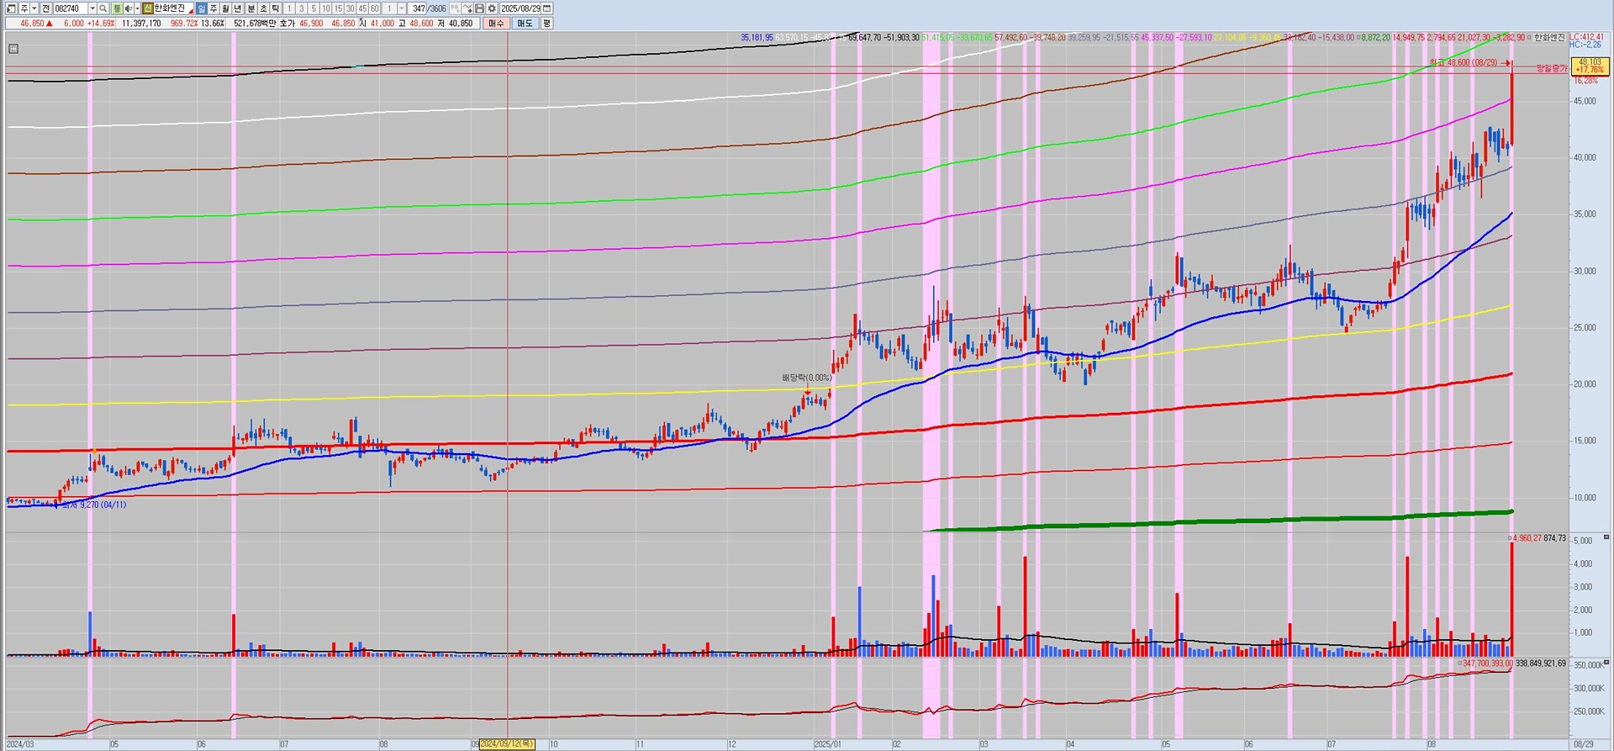Viewport: 1614px width, 751px height.
Task: Click the speaker sound icon
Action: click(128, 8)
